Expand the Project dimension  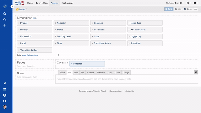tap(35, 23)
